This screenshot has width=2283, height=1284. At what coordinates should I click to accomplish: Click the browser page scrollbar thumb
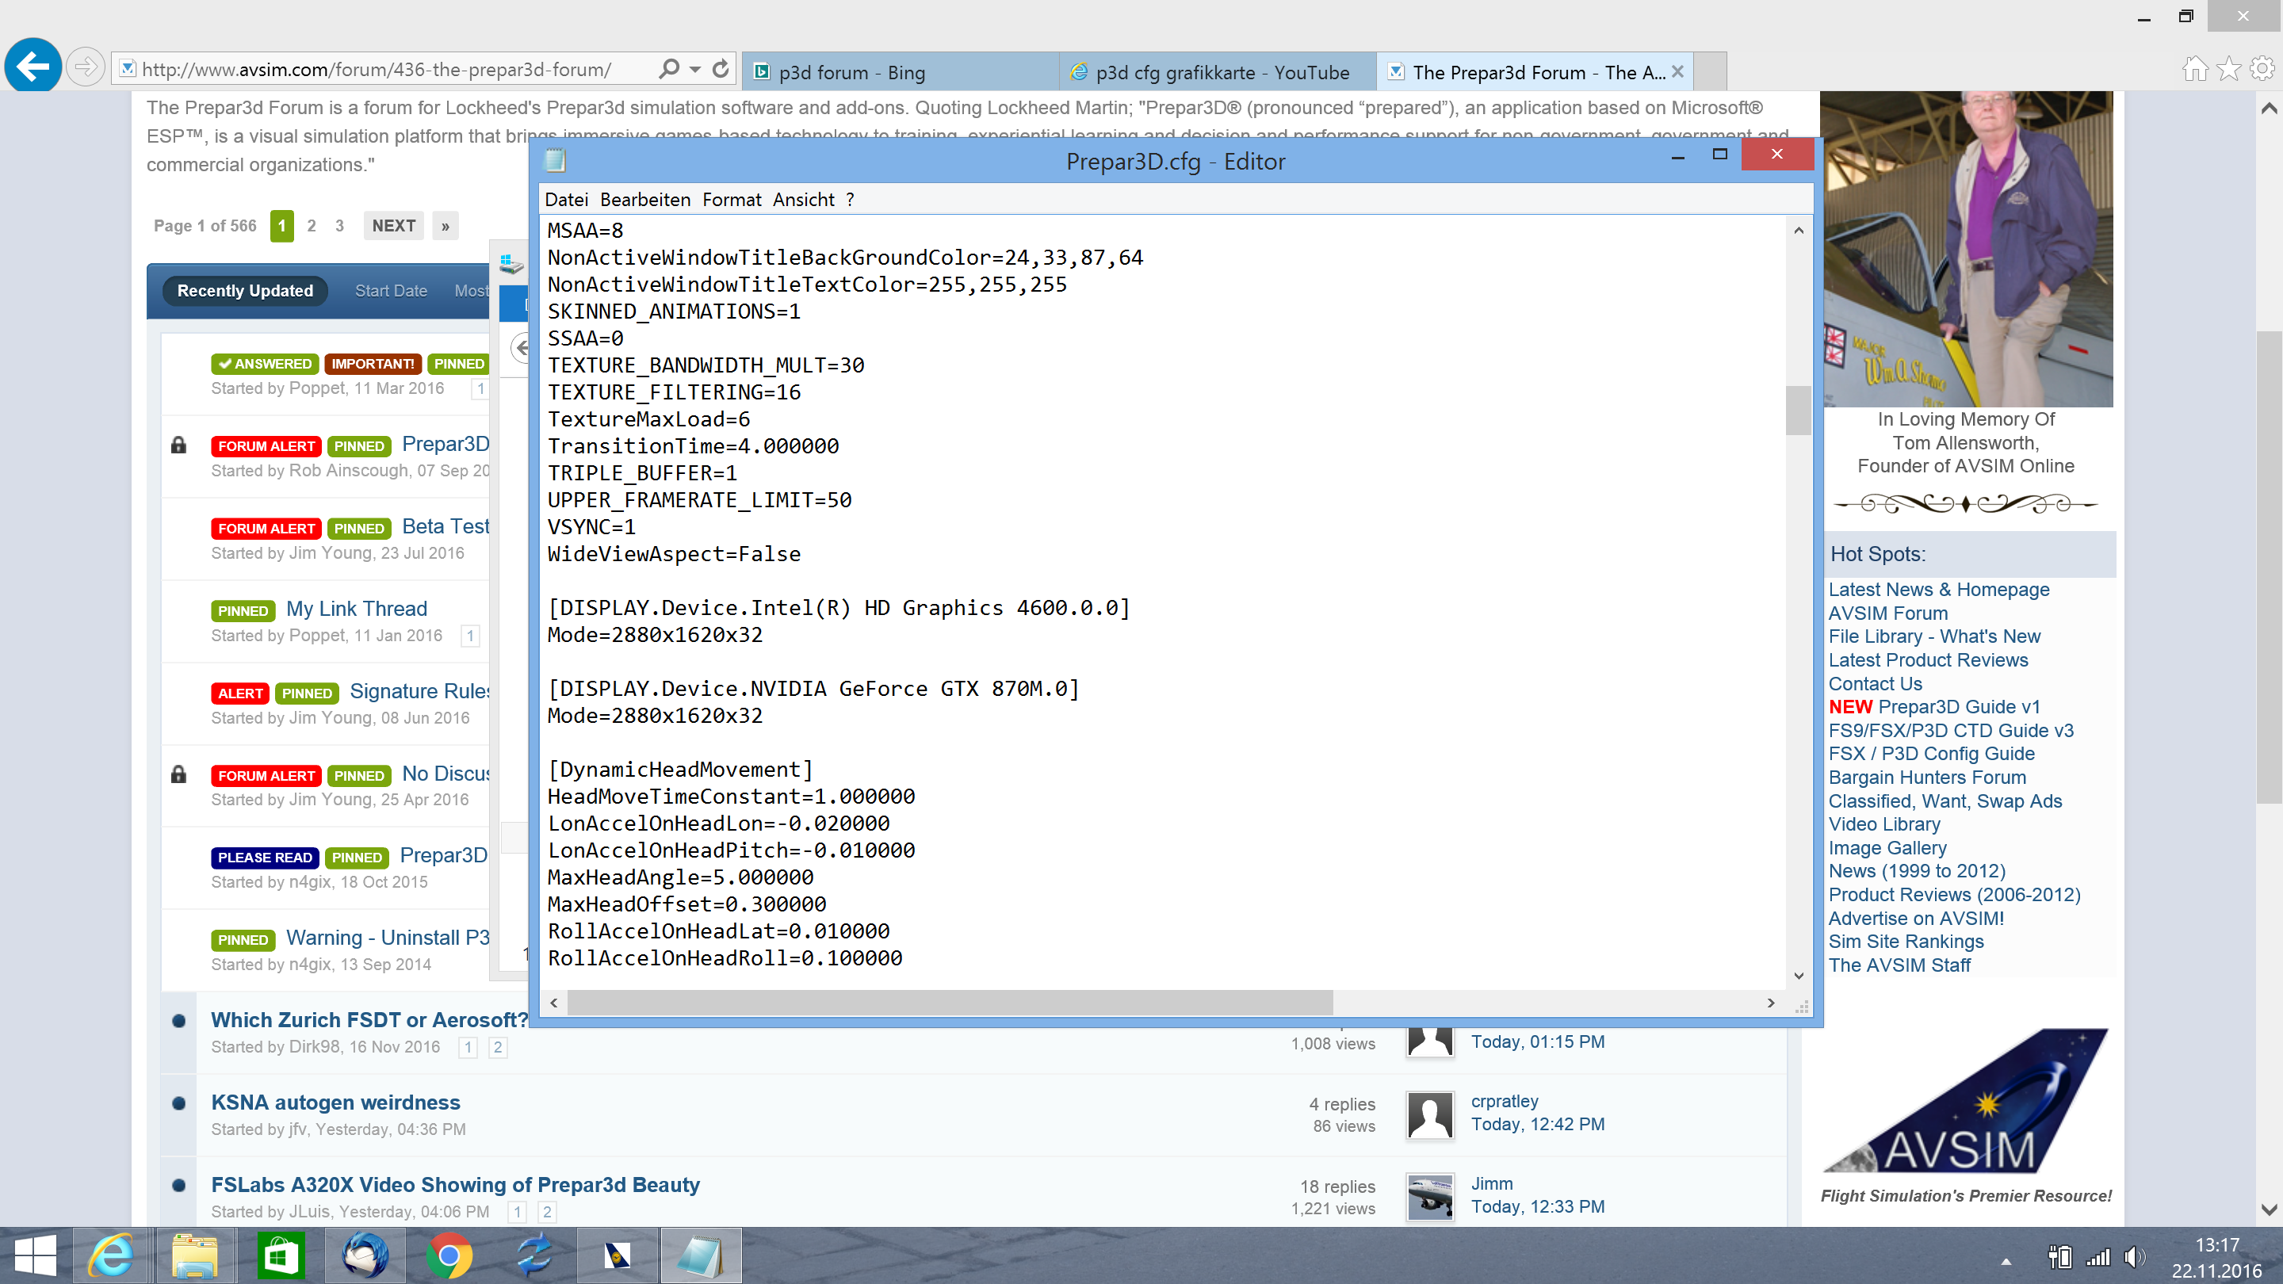(2269, 567)
